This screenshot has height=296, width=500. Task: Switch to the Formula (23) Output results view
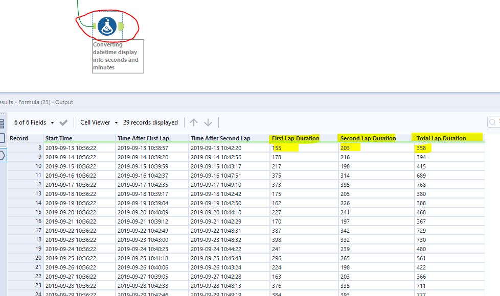(36, 102)
